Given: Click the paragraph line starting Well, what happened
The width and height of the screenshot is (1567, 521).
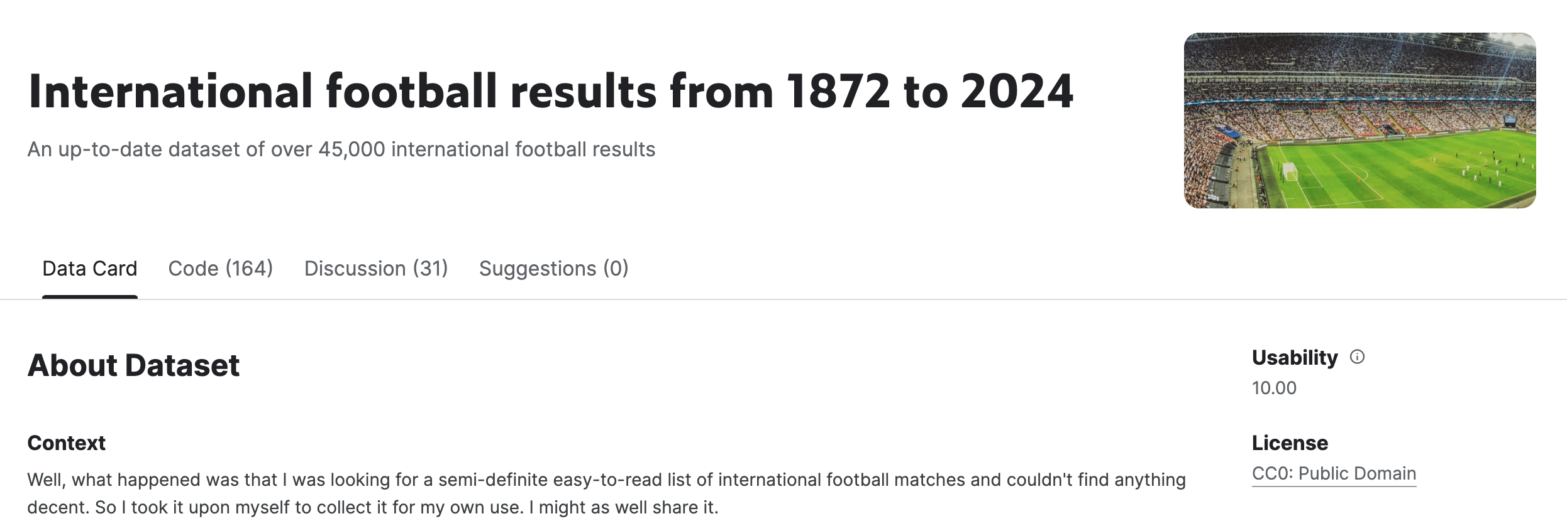Looking at the screenshot, I should tap(607, 480).
